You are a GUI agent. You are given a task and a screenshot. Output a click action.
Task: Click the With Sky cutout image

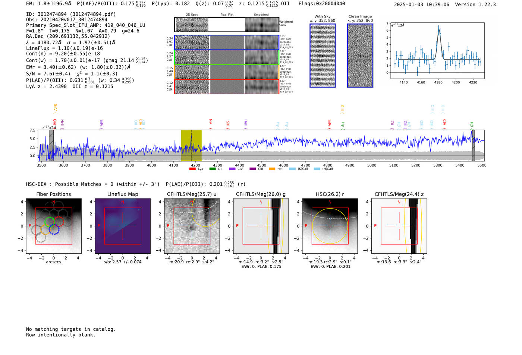point(323,56)
